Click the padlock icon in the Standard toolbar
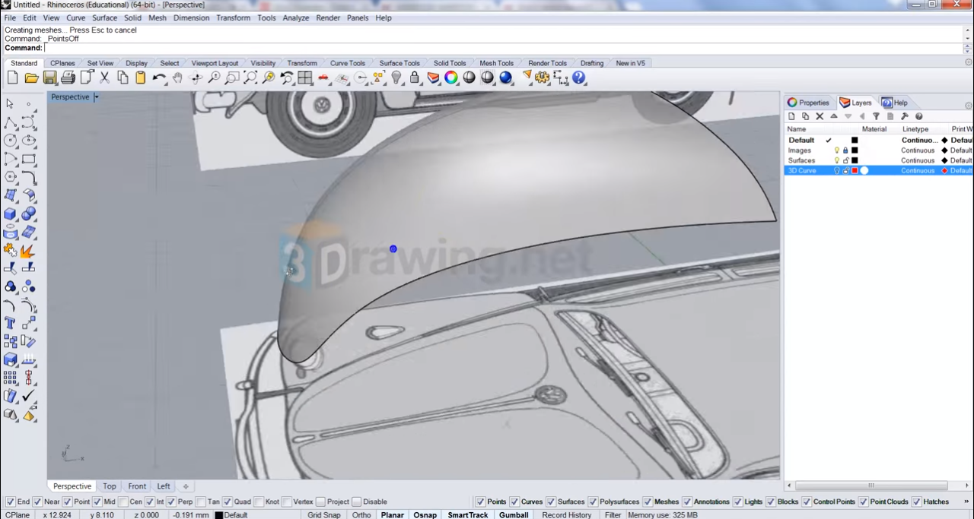Viewport: 974px width, 519px height. point(415,78)
